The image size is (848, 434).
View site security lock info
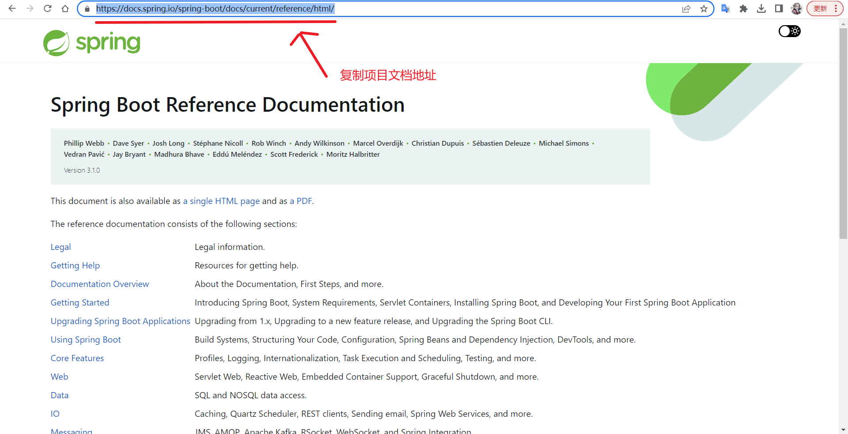(x=87, y=9)
